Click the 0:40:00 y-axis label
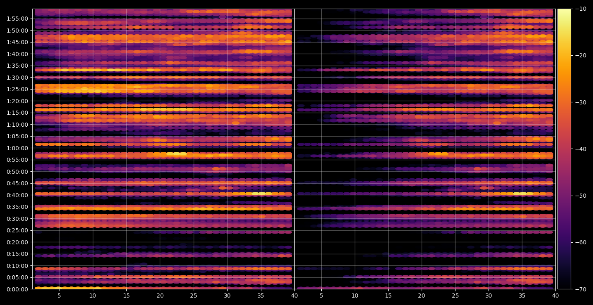 (17, 195)
